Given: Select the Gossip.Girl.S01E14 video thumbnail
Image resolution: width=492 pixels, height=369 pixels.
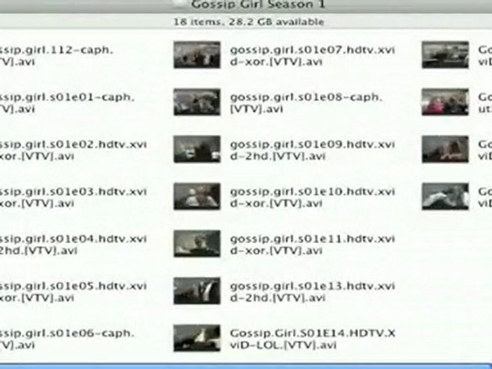Looking at the screenshot, I should coord(197,338).
